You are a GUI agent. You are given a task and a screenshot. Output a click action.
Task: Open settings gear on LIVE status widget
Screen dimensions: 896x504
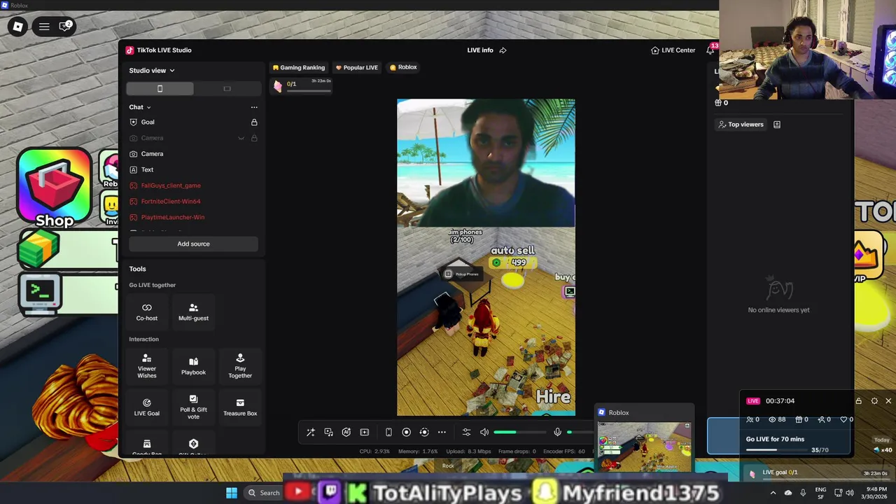[874, 401]
